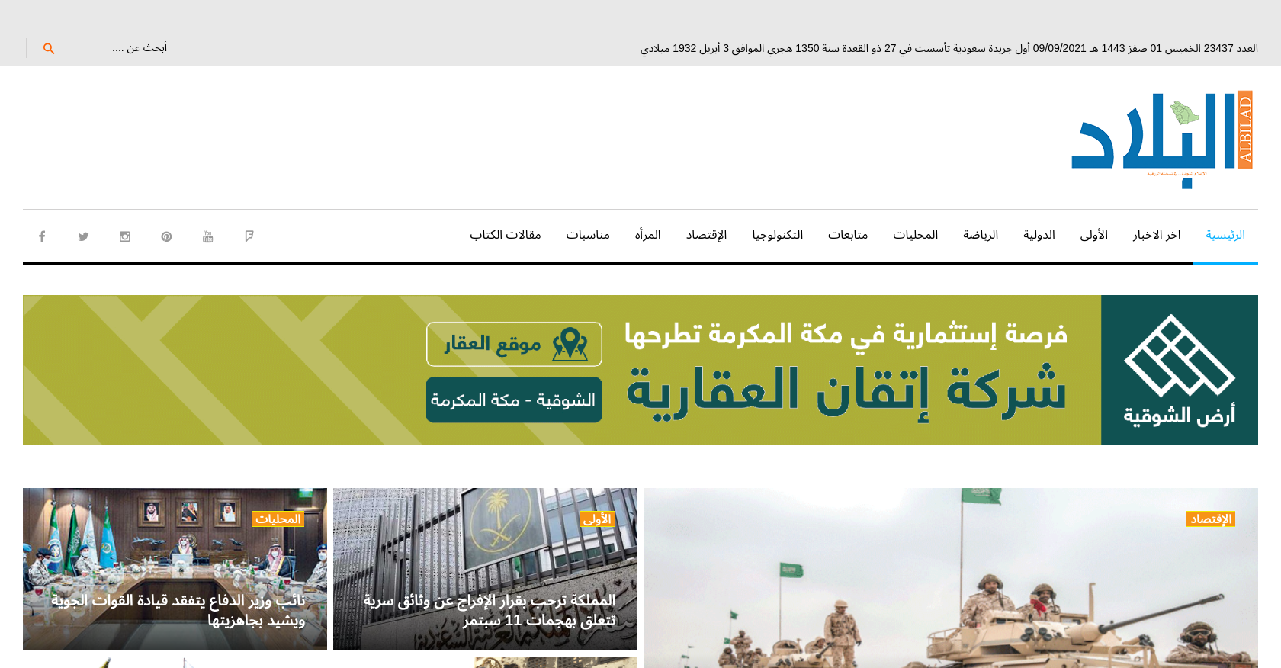Click the المحليات category tag on article
The width and height of the screenshot is (1281, 668).
pos(278,519)
